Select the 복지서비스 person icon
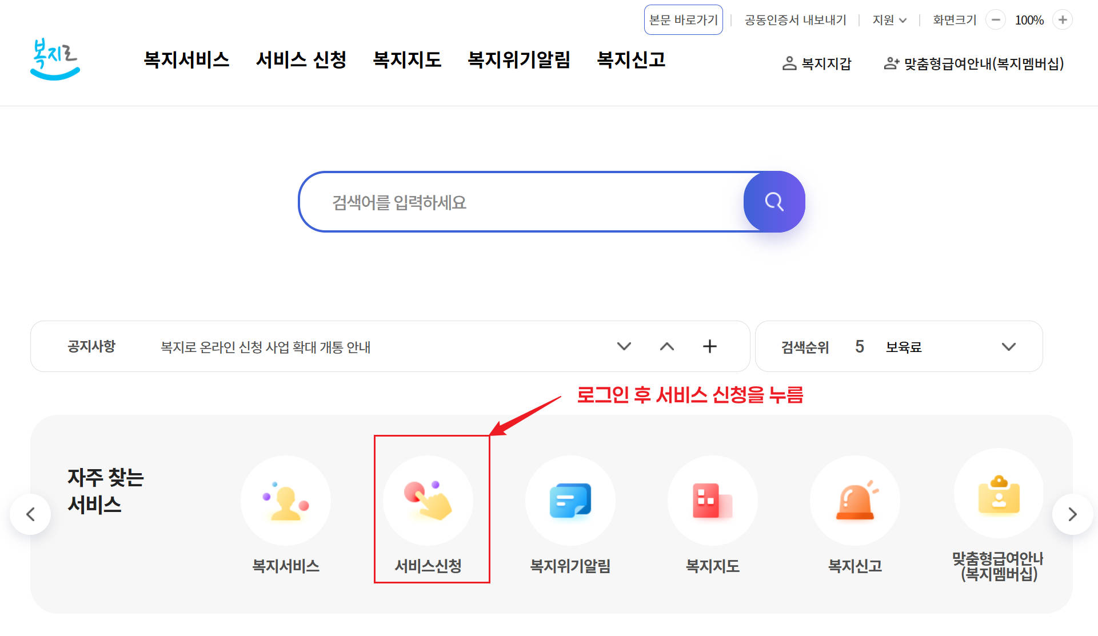Image resolution: width=1098 pixels, height=636 pixels. 286,500
